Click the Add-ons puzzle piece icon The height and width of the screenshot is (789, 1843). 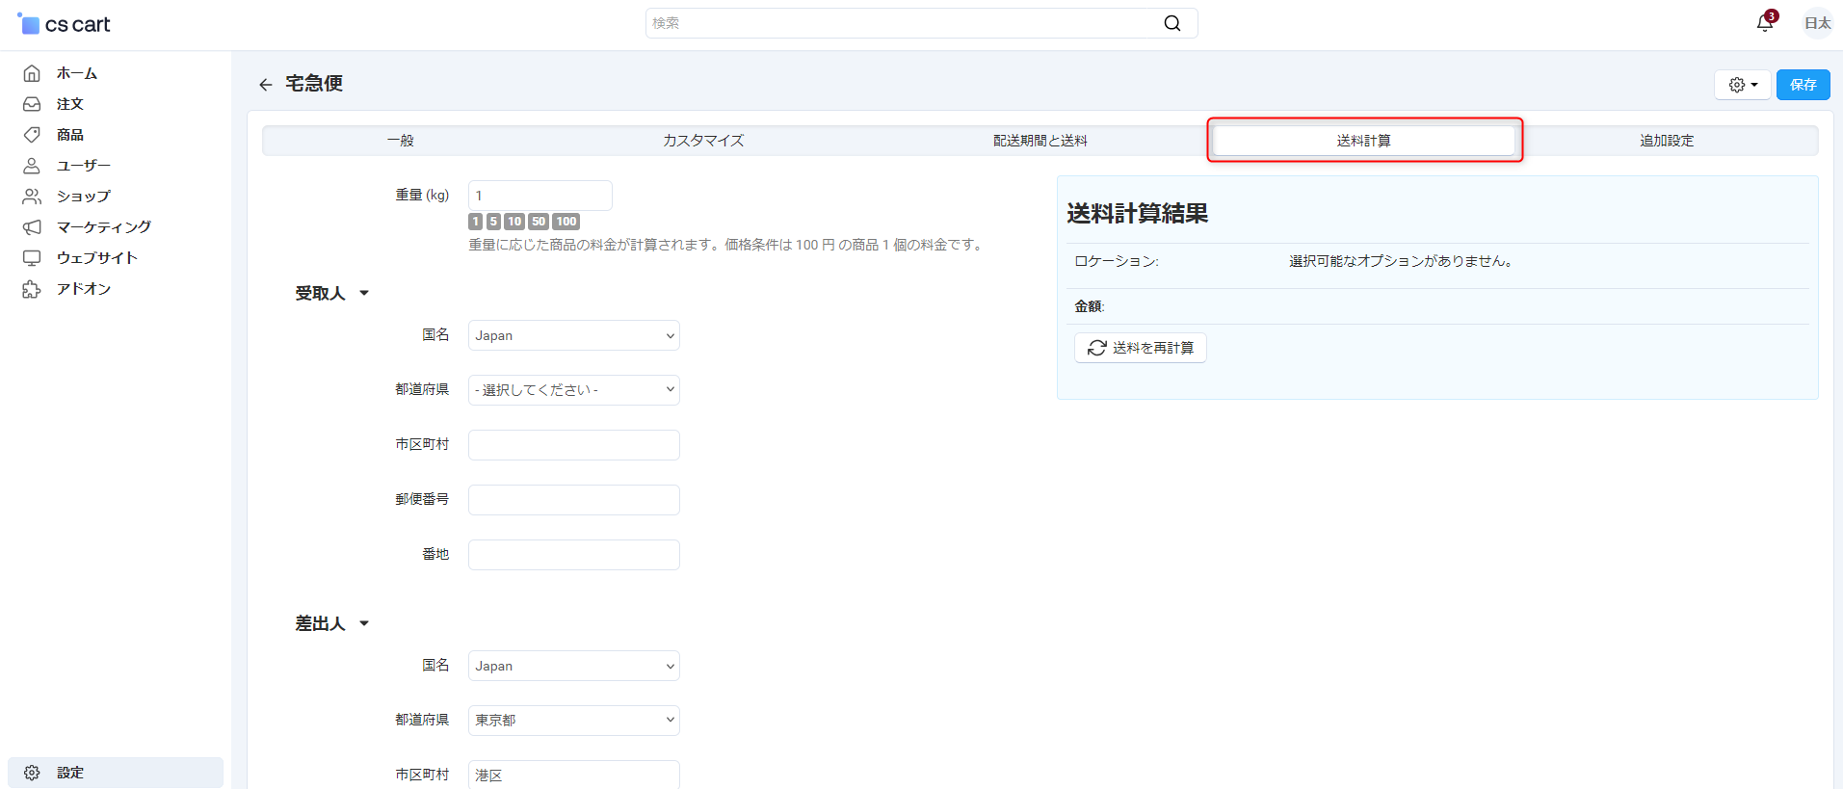pos(32,289)
